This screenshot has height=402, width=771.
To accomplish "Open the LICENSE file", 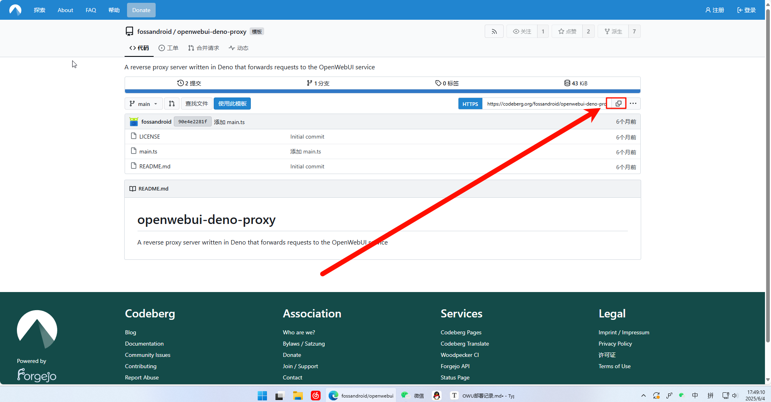I will pyautogui.click(x=150, y=137).
